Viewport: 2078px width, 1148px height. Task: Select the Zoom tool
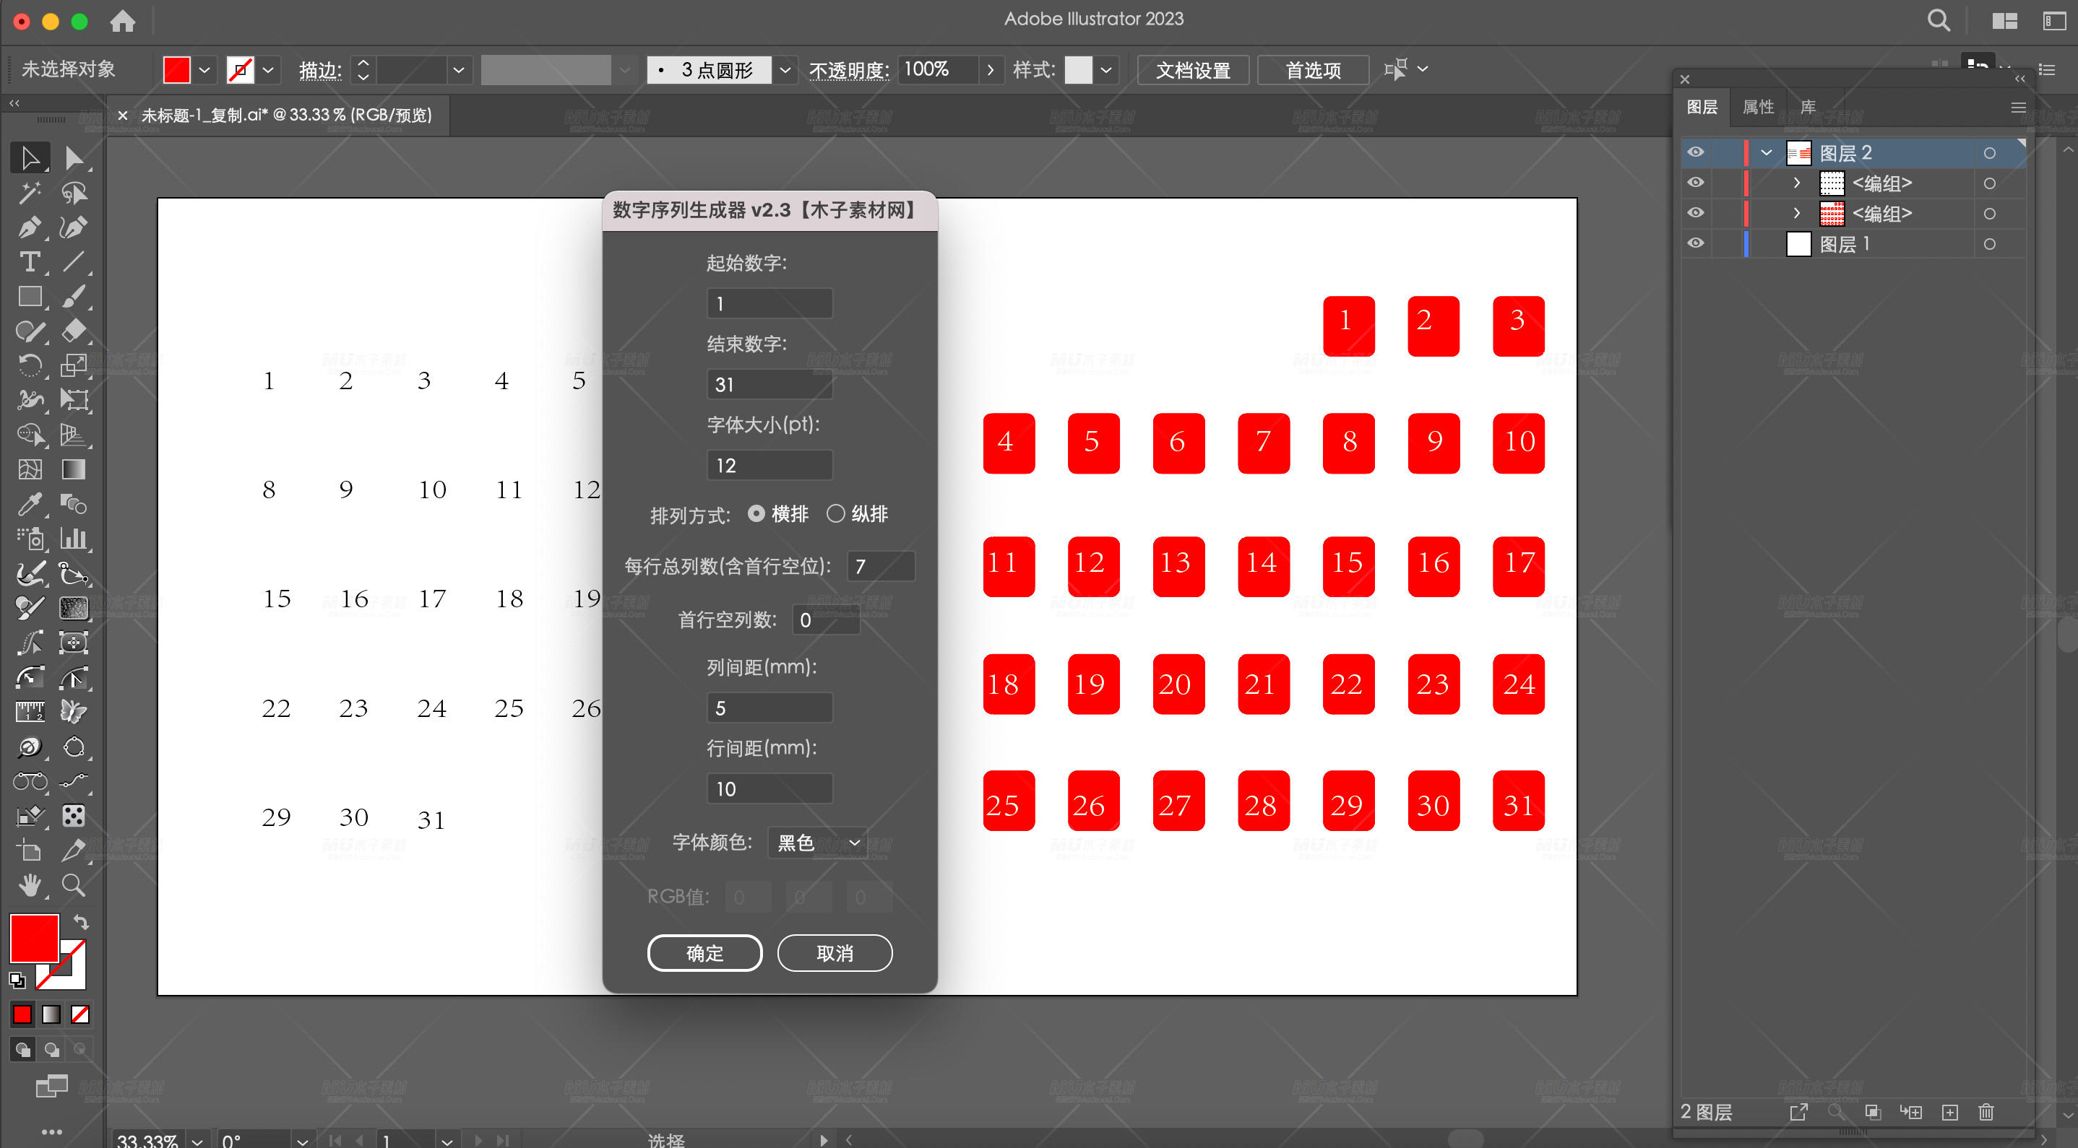click(x=74, y=885)
